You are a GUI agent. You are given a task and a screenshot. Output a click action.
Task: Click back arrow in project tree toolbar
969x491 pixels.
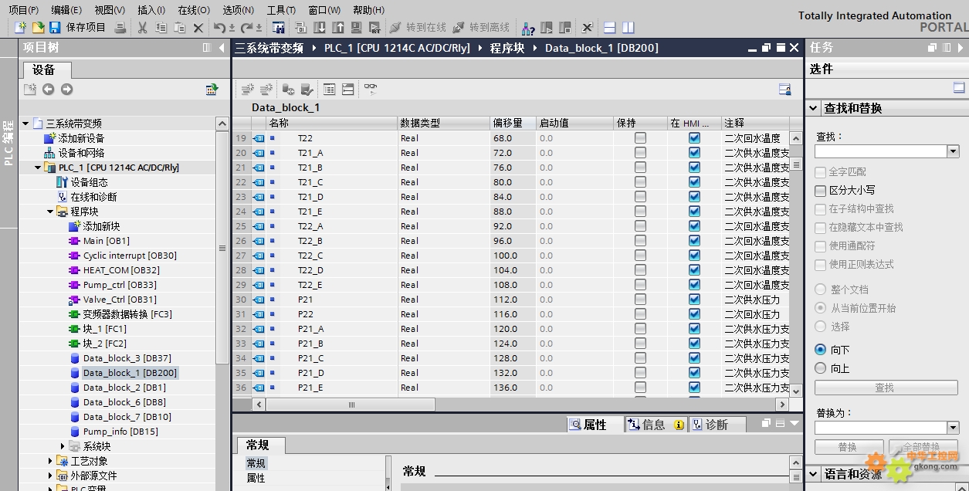(x=49, y=90)
